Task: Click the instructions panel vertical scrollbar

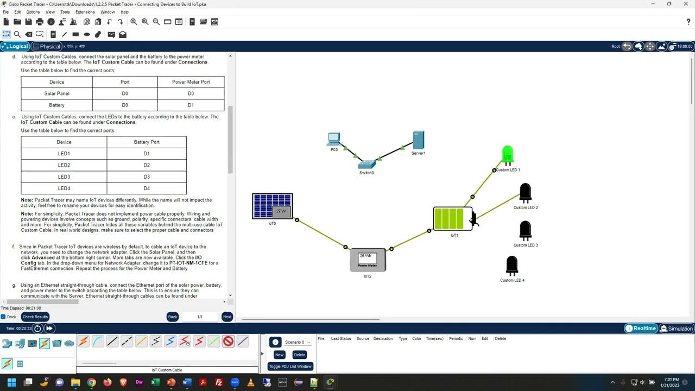Action: (230, 140)
